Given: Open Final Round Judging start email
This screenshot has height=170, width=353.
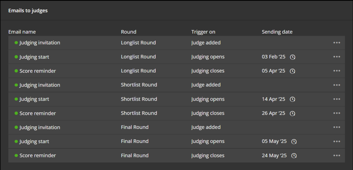Looking at the screenshot, I should click(34, 141).
